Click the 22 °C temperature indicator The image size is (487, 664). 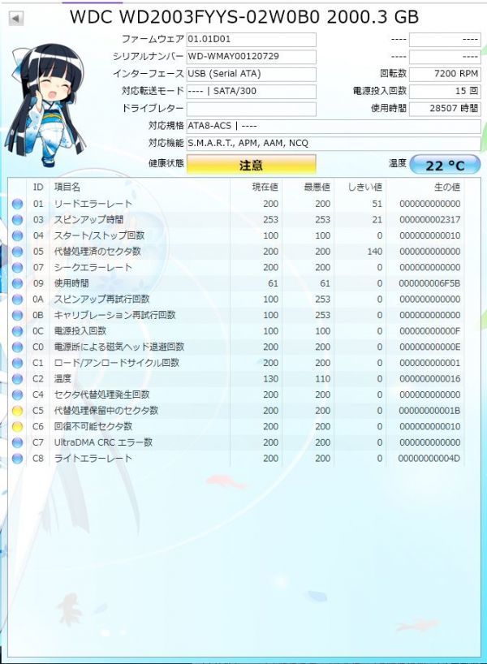click(445, 164)
